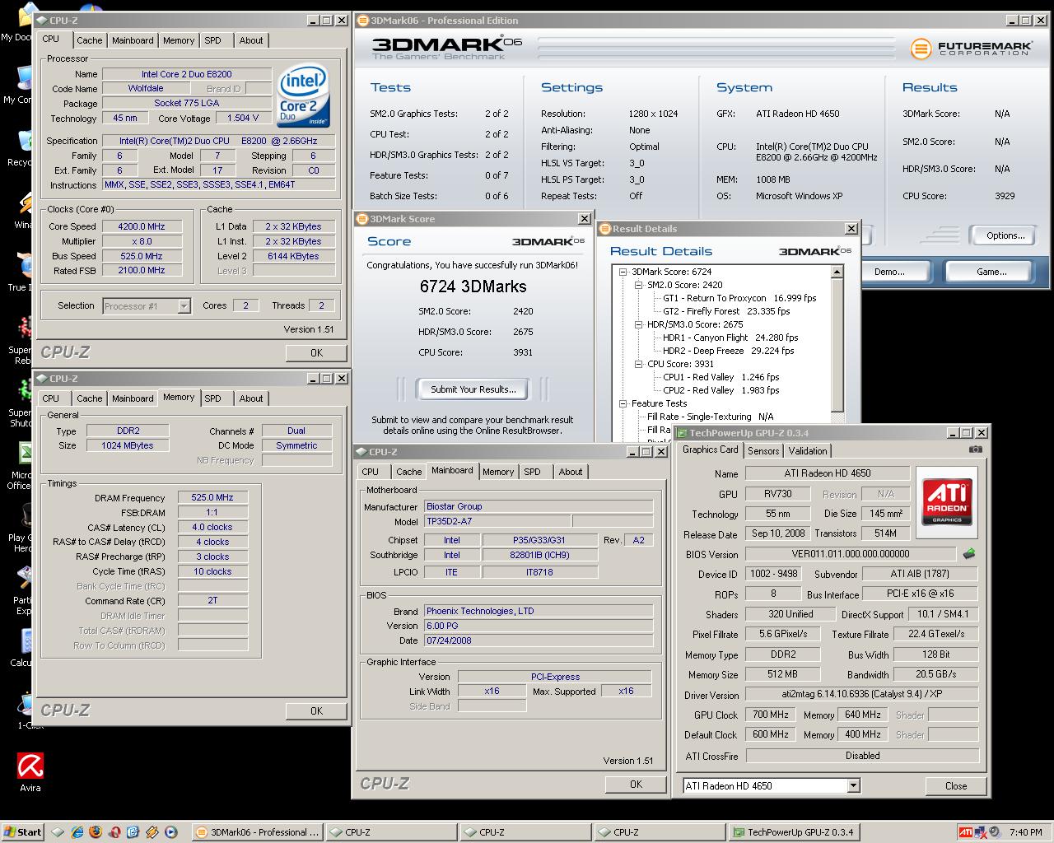This screenshot has height=843, width=1054.
Task: Switch to the Cache tab in the top CPU-Z window
Action: click(90, 40)
